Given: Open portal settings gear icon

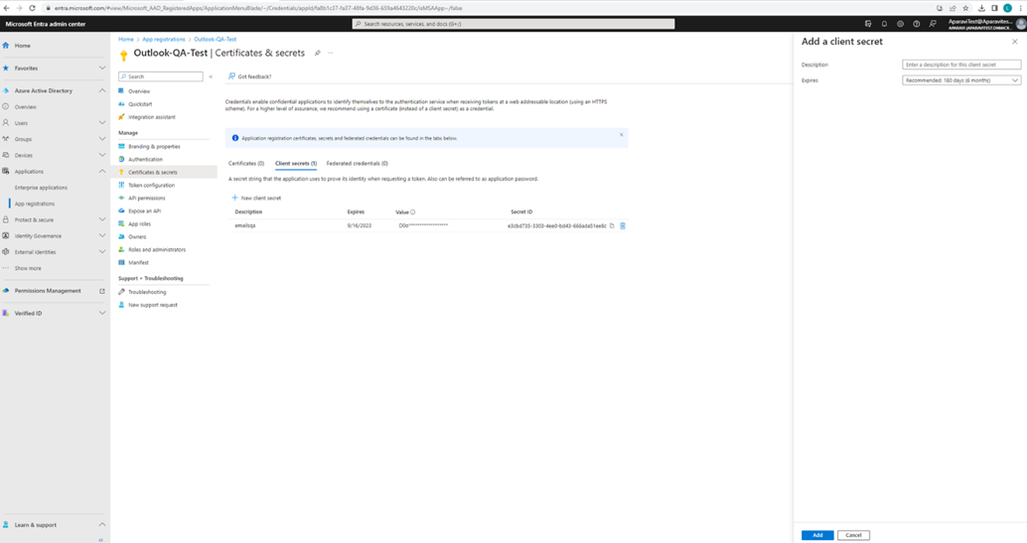Looking at the screenshot, I should click(900, 24).
